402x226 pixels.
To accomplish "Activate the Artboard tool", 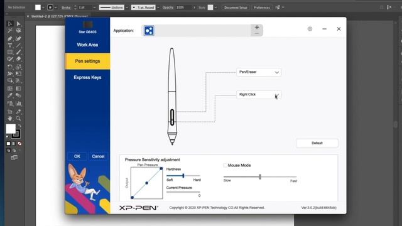I will [x=10, y=112].
